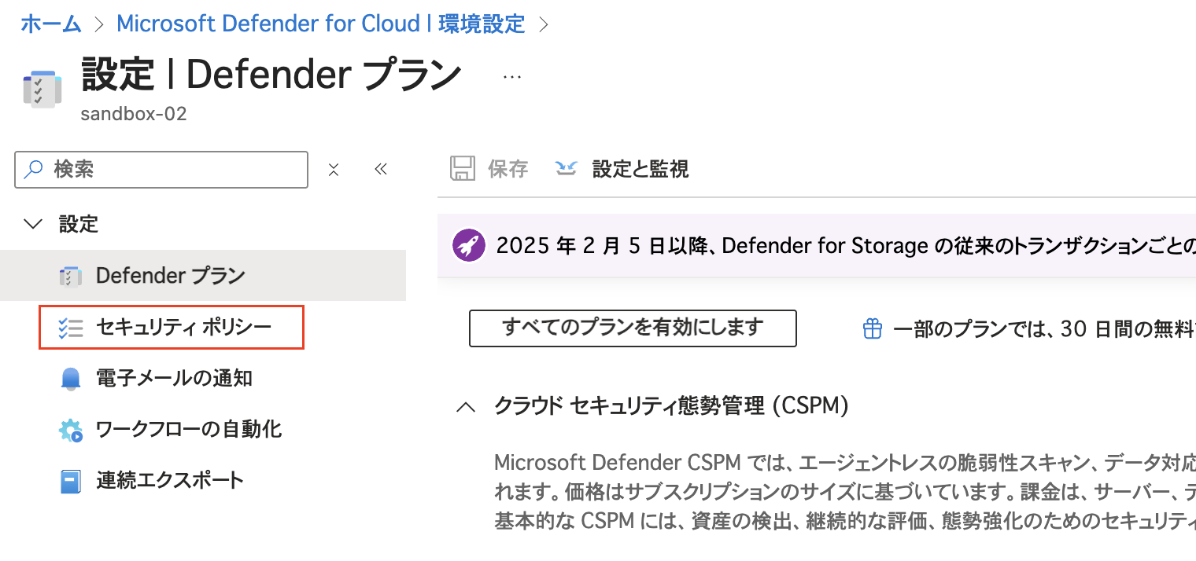Image resolution: width=1196 pixels, height=561 pixels.
Task: Collapse クラウド セキュリティ態勢管理 (CSPM) chevron
Action: point(467,406)
